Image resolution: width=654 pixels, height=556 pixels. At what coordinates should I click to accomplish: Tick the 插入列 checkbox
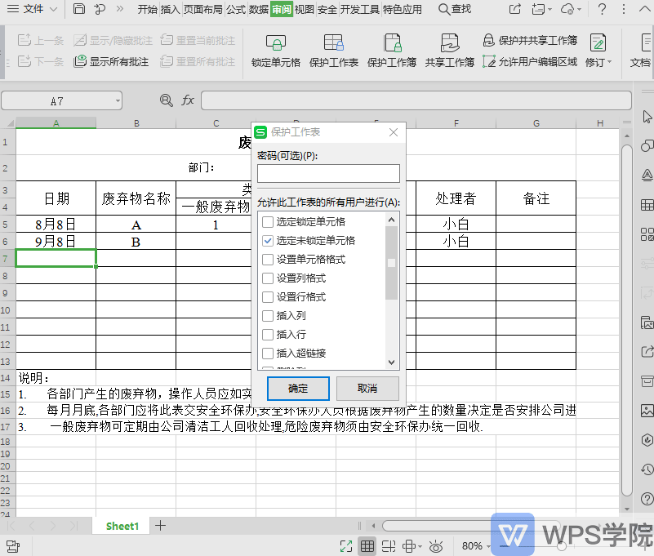[267, 316]
